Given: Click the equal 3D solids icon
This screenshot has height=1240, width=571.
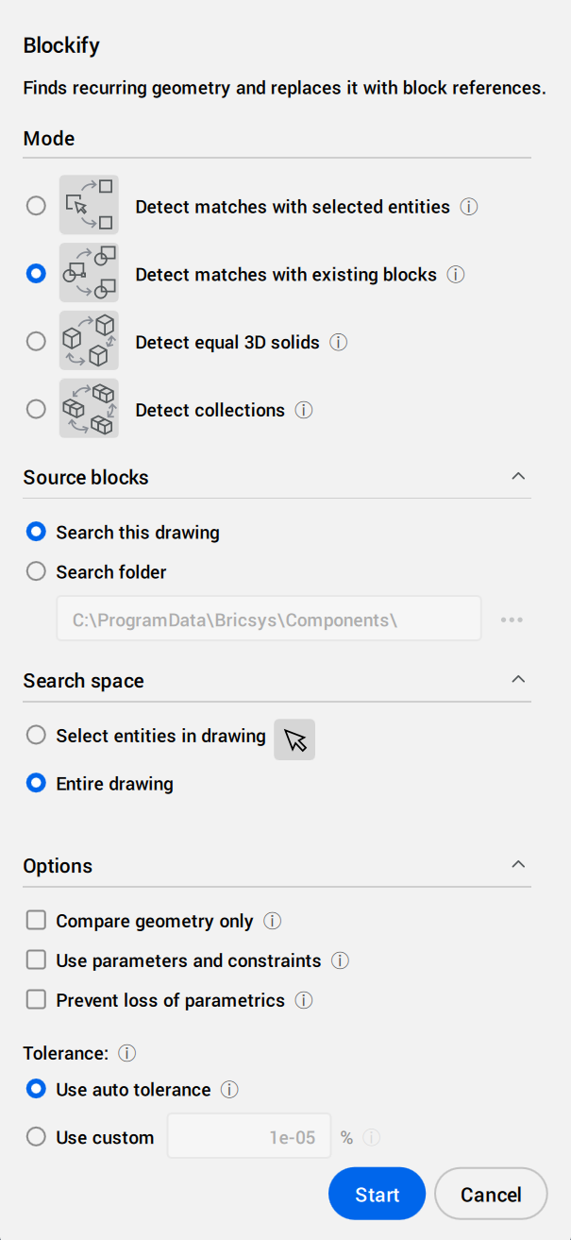Looking at the screenshot, I should 89,341.
